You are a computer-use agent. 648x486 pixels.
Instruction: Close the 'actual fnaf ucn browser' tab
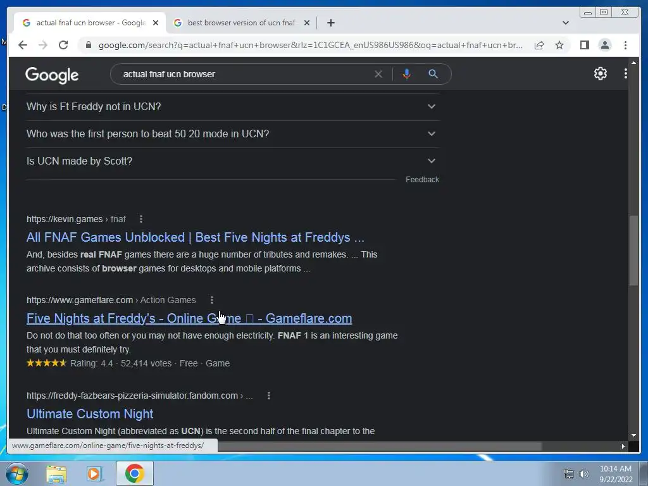tap(156, 23)
